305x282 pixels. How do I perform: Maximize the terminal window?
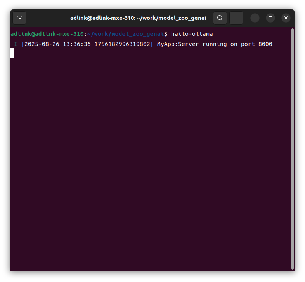pyautogui.click(x=270, y=18)
